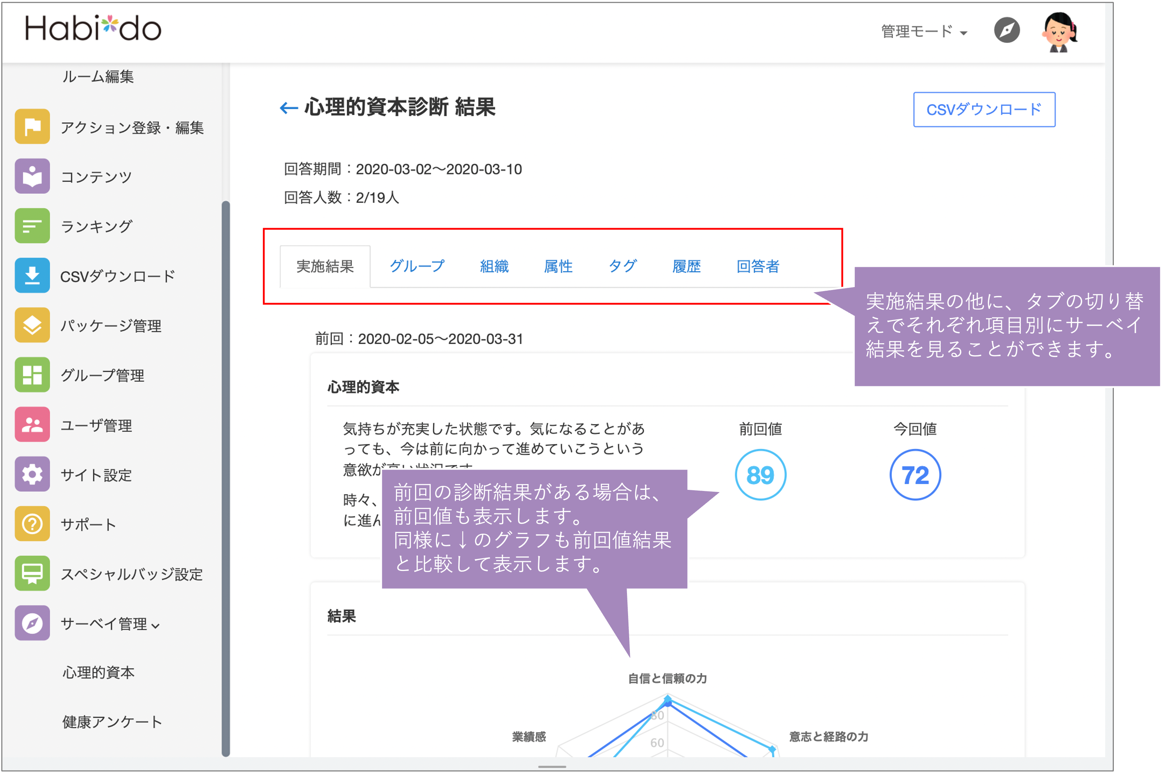The width and height of the screenshot is (1162, 773).
Task: Collapse the サーベイ管理 chevron
Action: pos(155,626)
